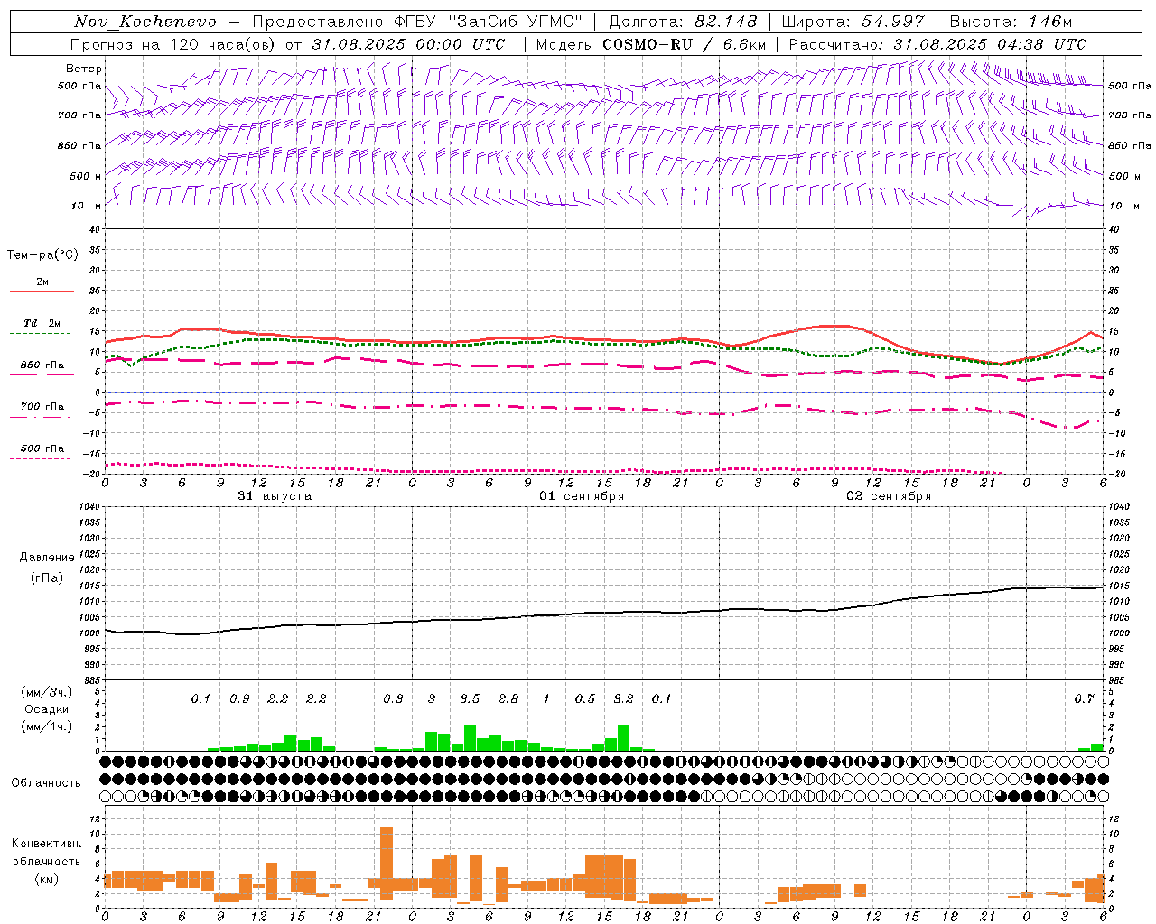Click the 'Широта: 54.997' header field
This screenshot has width=1156, height=924.
coord(853,22)
